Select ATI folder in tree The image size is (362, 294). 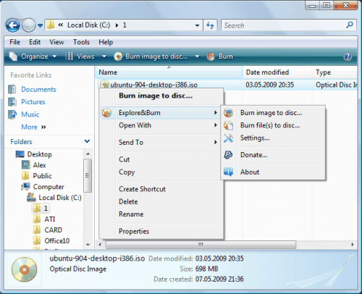pyautogui.click(x=50, y=219)
